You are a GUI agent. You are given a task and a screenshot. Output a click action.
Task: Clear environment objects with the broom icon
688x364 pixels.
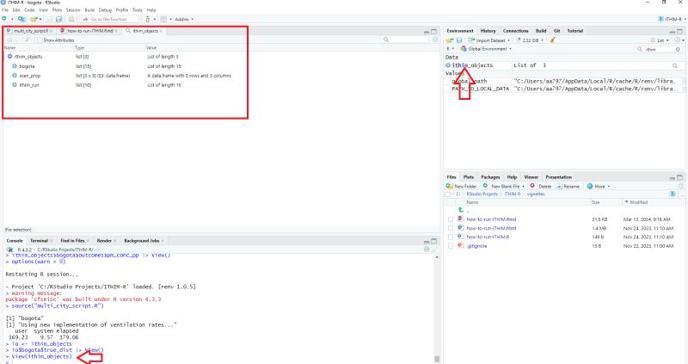[x=553, y=40]
